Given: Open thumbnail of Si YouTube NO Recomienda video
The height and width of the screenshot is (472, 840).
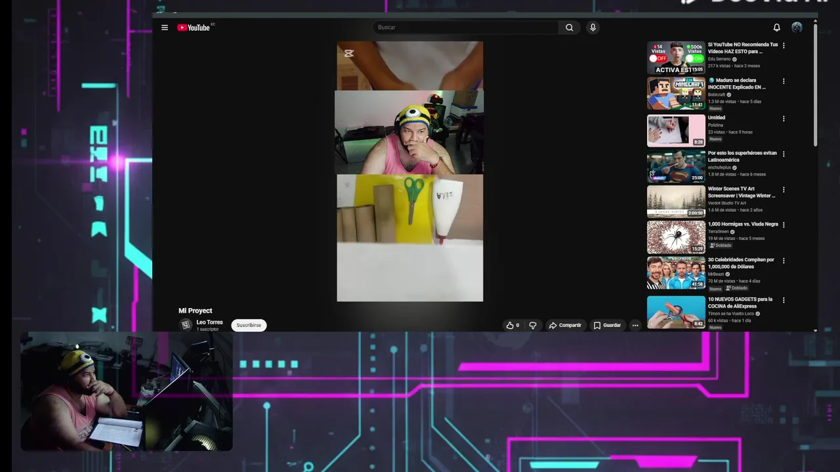Looking at the screenshot, I should click(x=676, y=58).
